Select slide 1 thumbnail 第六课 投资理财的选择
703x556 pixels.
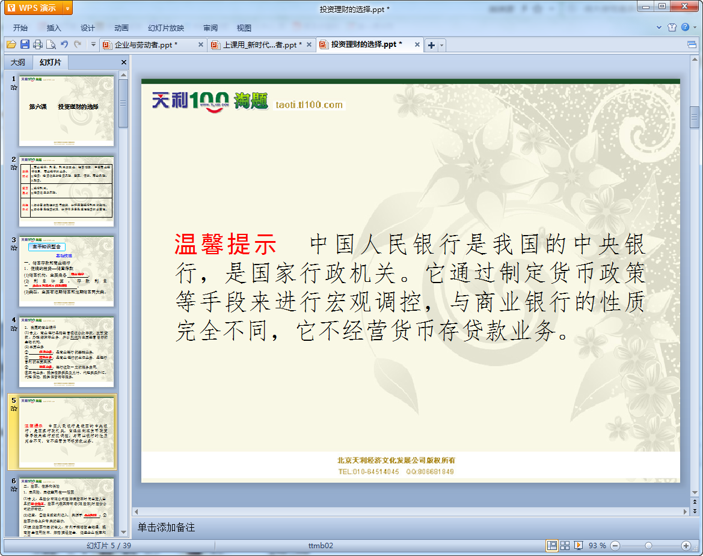coord(66,111)
